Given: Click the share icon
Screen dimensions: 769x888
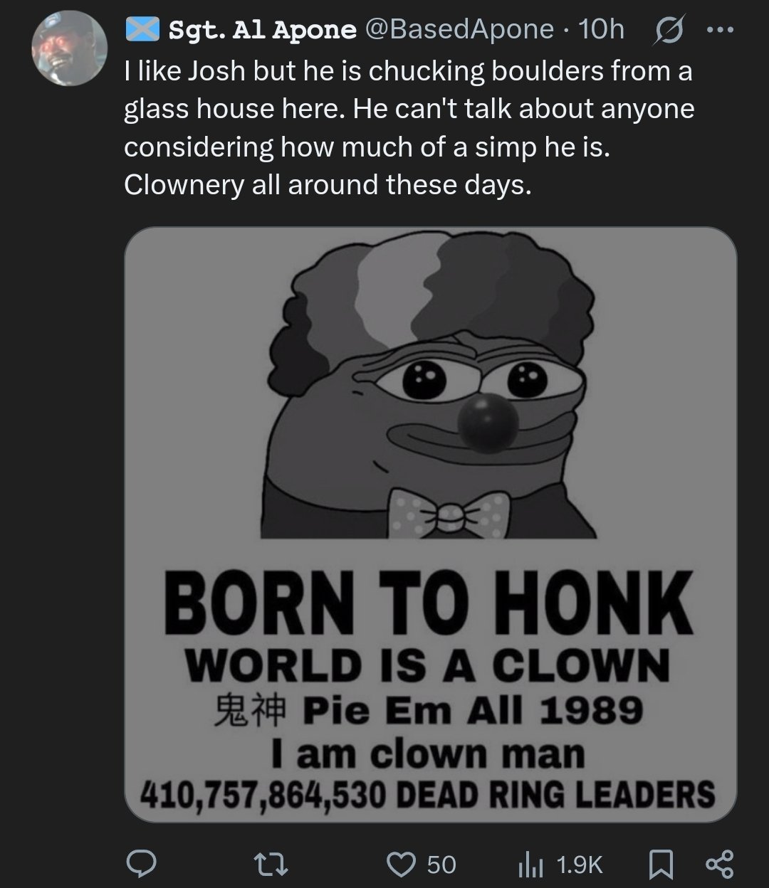Looking at the screenshot, I should [718, 864].
